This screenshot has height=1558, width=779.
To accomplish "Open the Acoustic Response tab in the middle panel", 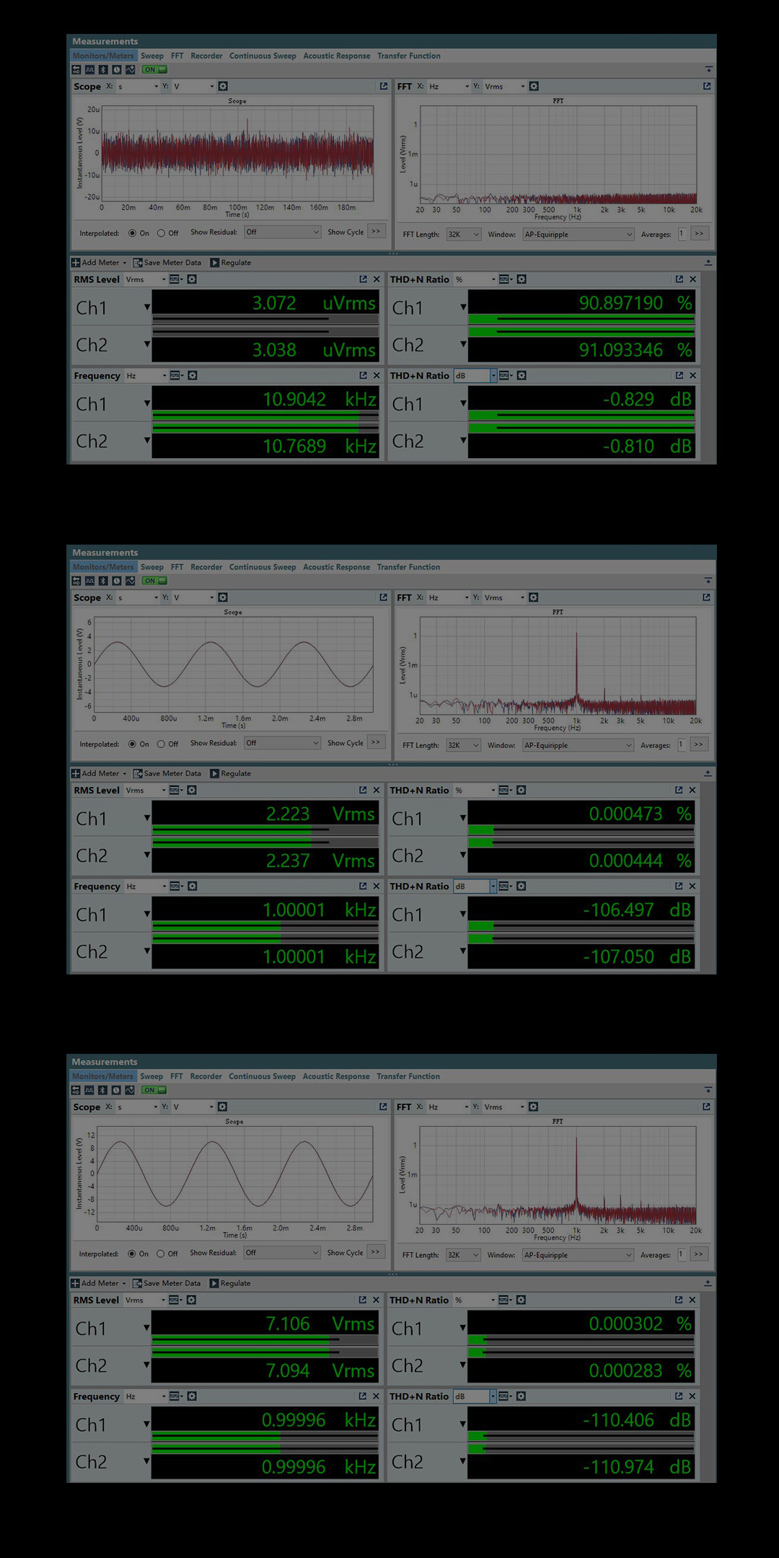I will pos(336,567).
